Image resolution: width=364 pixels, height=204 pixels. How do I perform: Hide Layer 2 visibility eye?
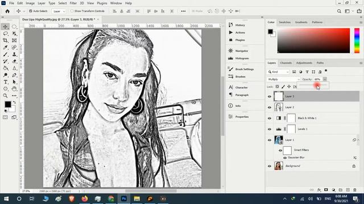click(270, 107)
